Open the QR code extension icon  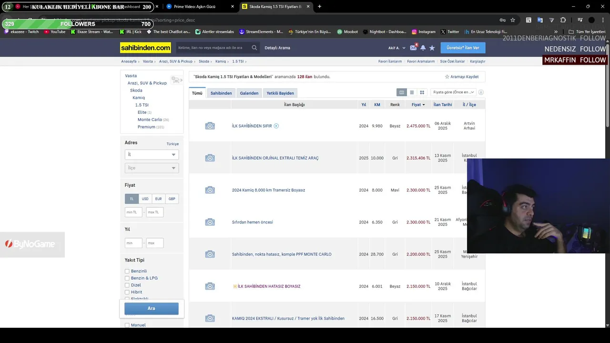pyautogui.click(x=529, y=20)
